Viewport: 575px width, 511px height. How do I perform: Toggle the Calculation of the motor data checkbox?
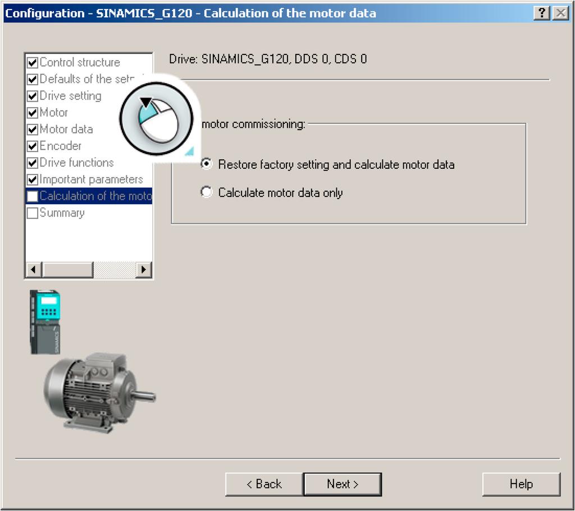coord(32,196)
